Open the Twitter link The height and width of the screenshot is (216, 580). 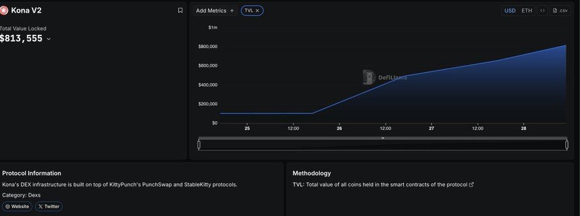49,206
